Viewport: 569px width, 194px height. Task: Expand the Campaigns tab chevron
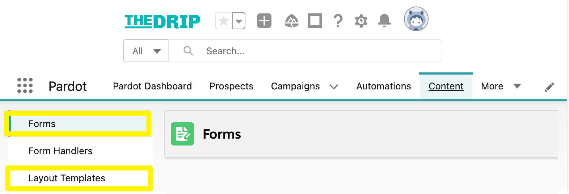(x=334, y=87)
